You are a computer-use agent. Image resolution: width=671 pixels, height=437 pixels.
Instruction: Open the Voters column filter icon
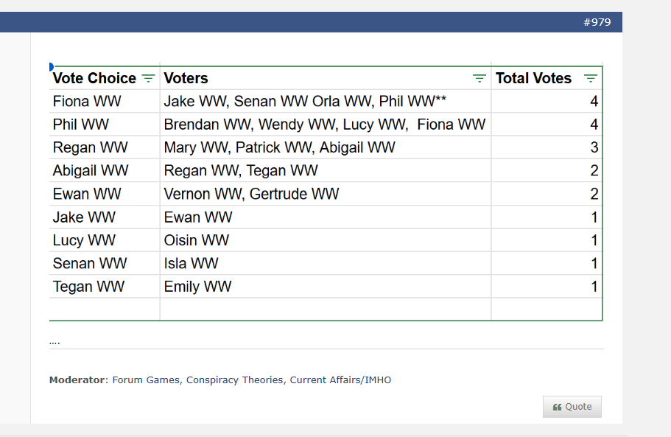(479, 79)
